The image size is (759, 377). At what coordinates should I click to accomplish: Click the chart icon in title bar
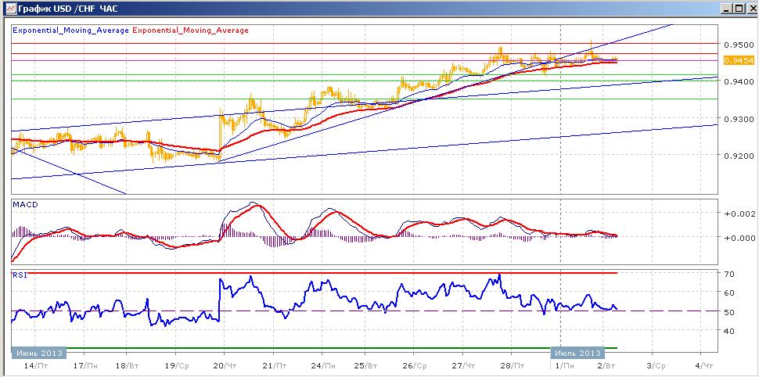pos(9,9)
